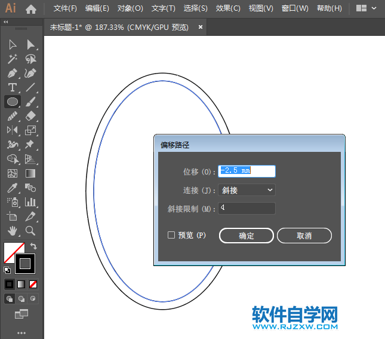Select the Lasso tool
This screenshot has width=385, height=339.
30,59
